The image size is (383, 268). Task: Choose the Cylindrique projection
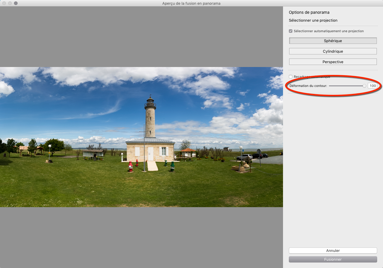[x=333, y=51]
